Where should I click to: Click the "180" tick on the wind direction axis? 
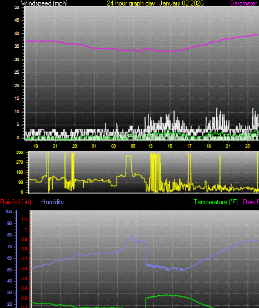coord(19,173)
